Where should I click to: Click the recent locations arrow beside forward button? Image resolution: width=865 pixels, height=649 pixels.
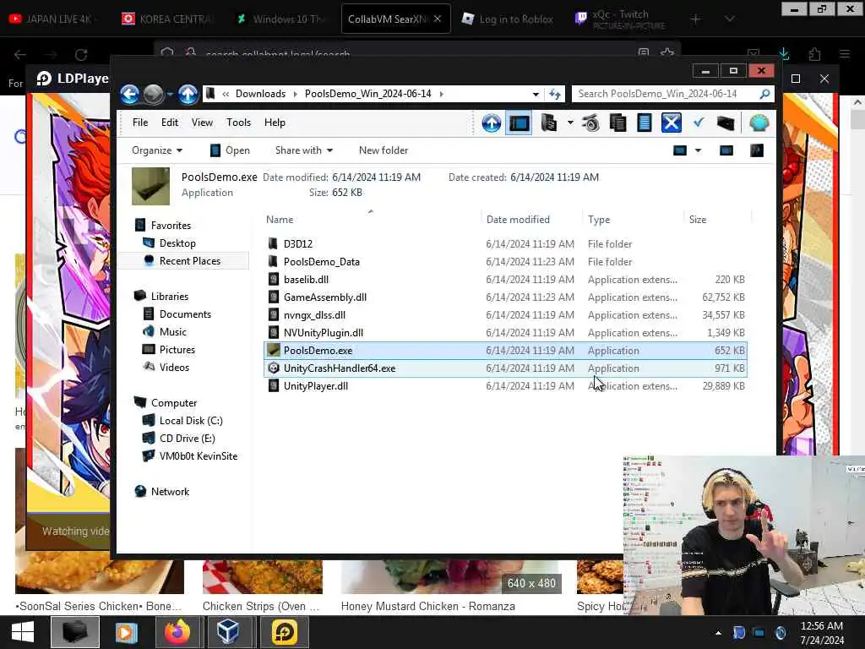pyautogui.click(x=170, y=95)
